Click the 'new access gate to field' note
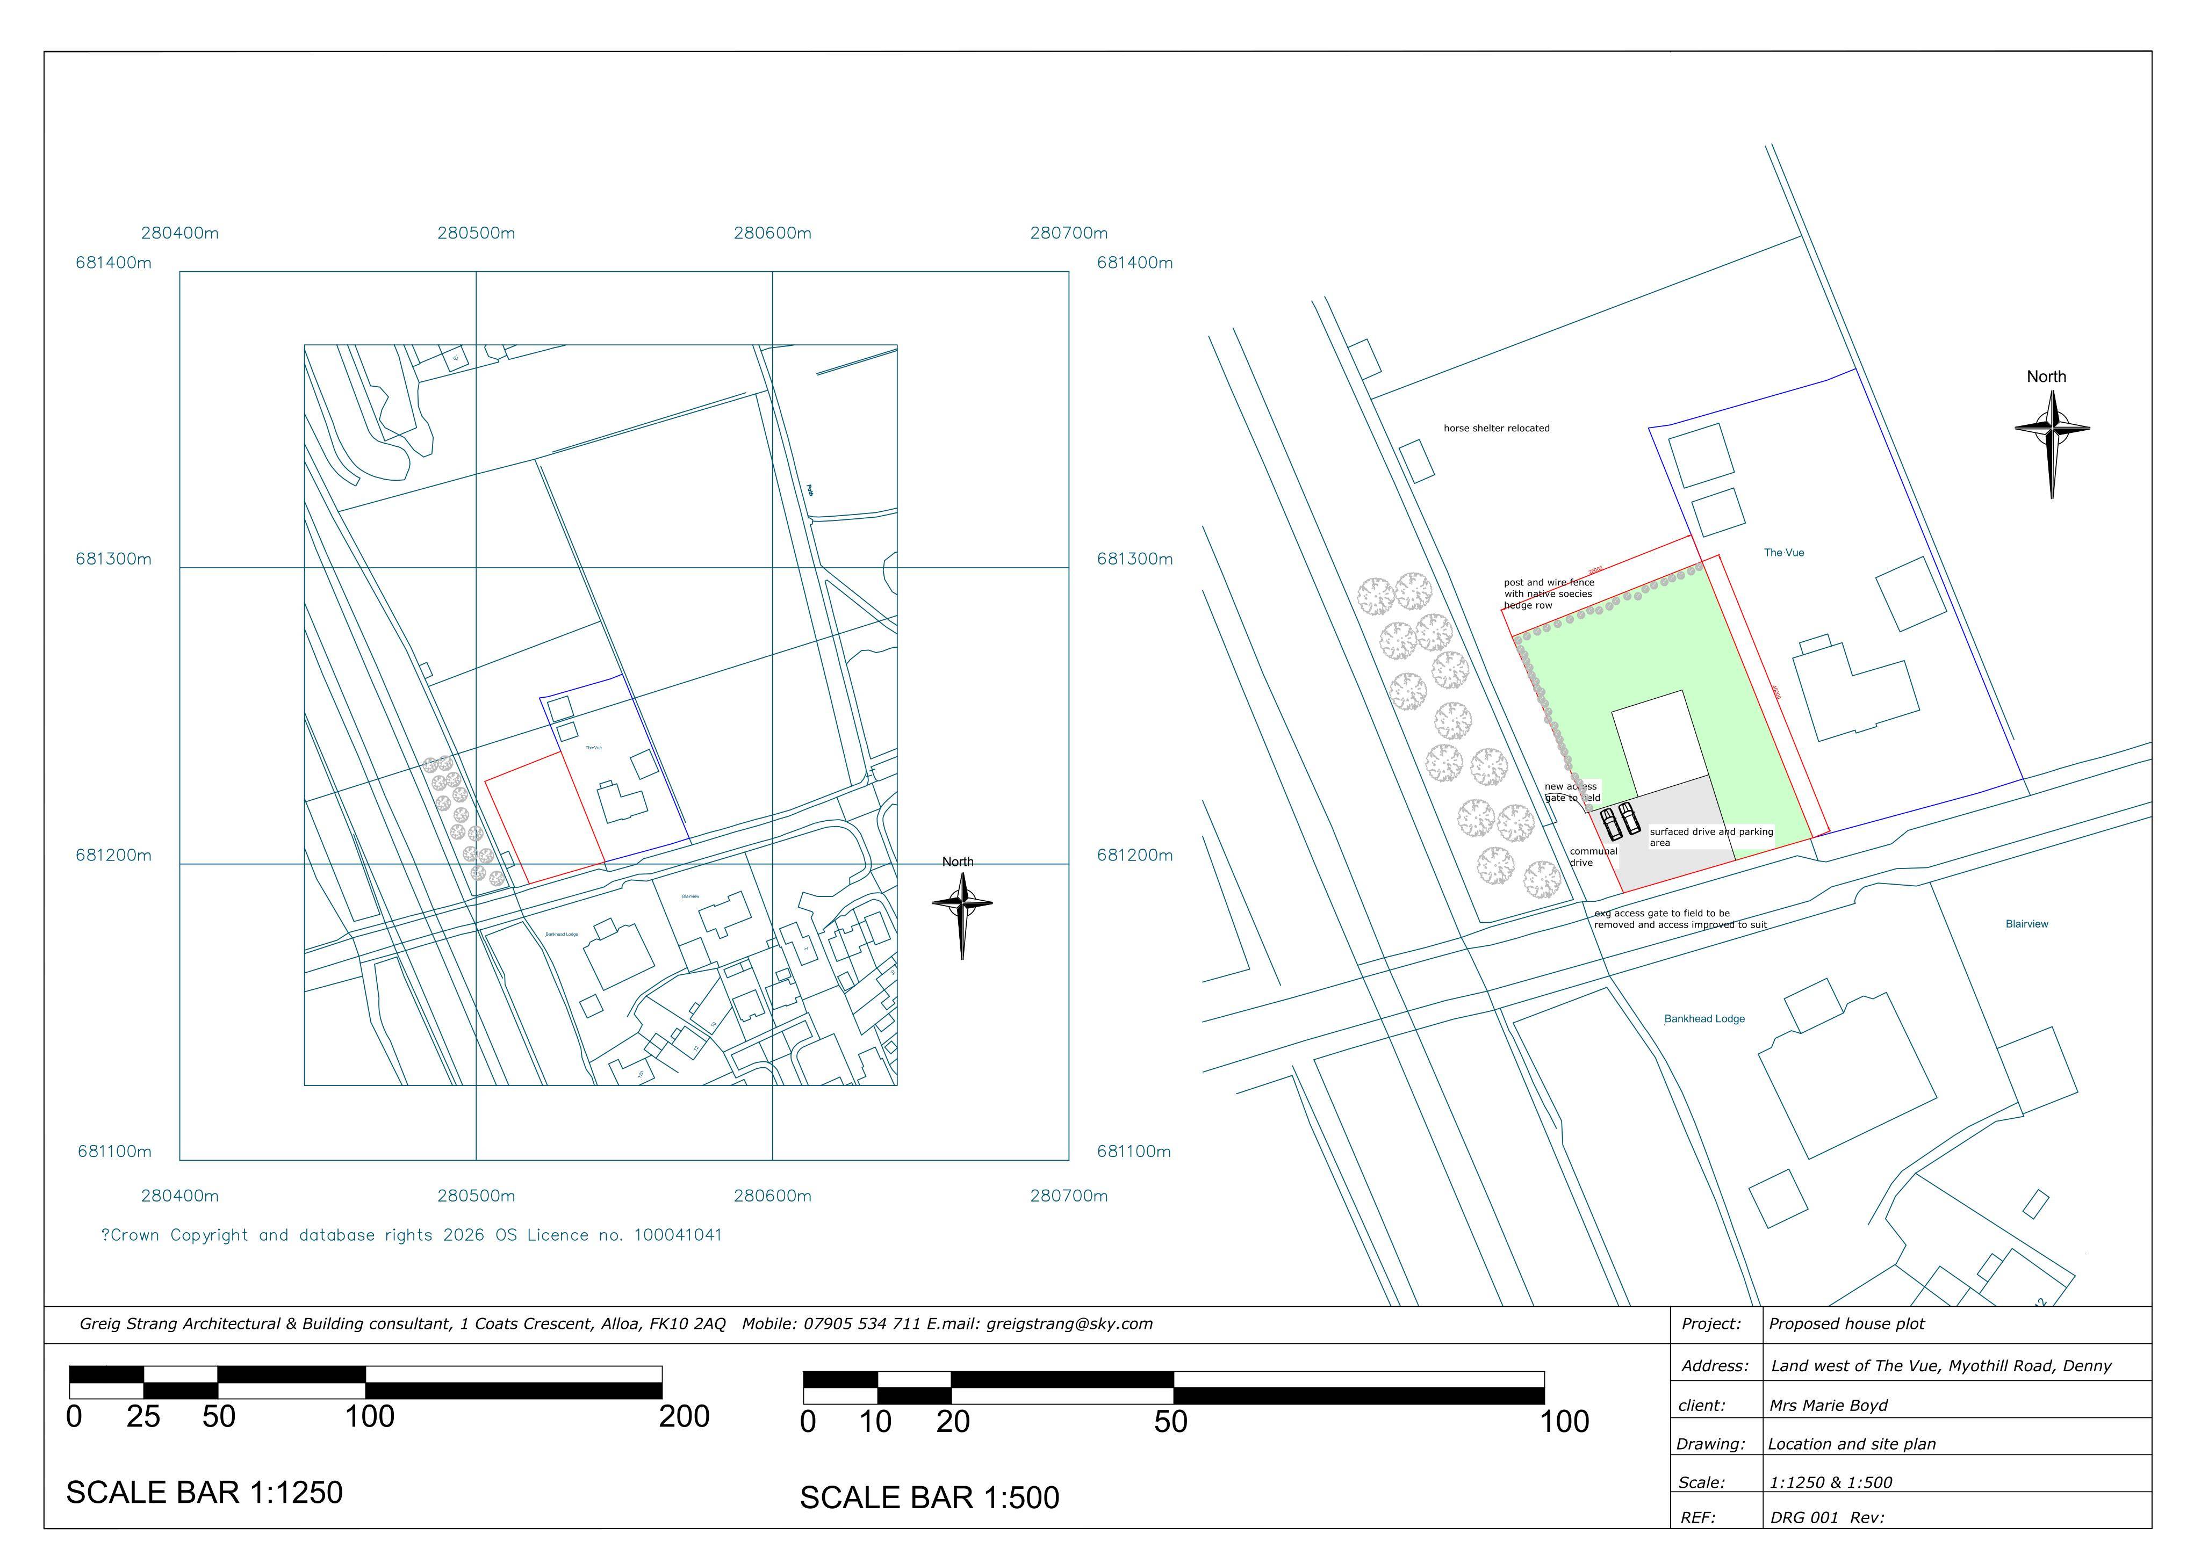This screenshot has width=2201, height=1556. point(1572,791)
